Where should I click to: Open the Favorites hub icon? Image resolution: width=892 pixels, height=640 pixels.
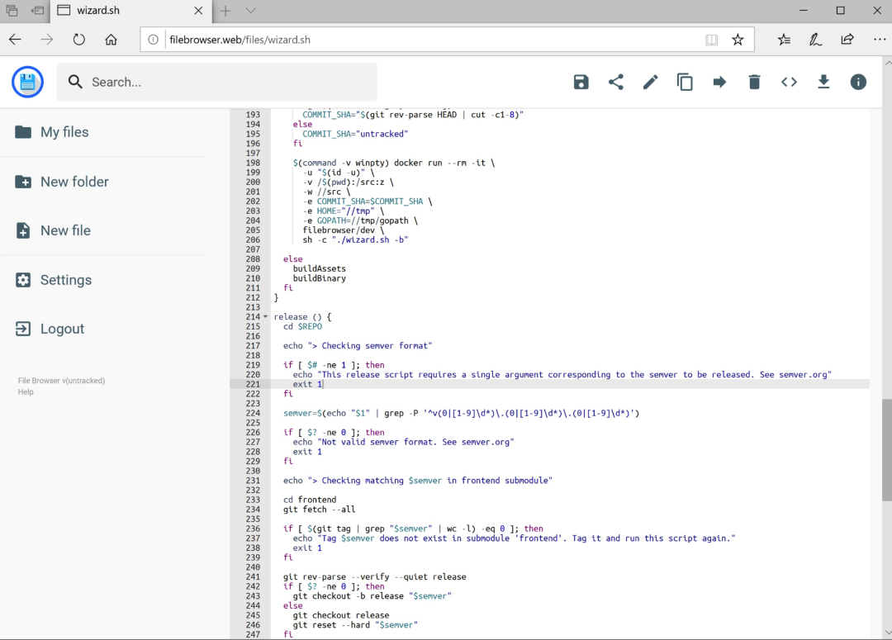click(x=784, y=40)
